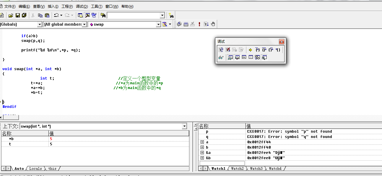Image resolution: width=382 pixels, height=176 pixels.
Task: Click the Step Over icon
Action: click(x=264, y=50)
